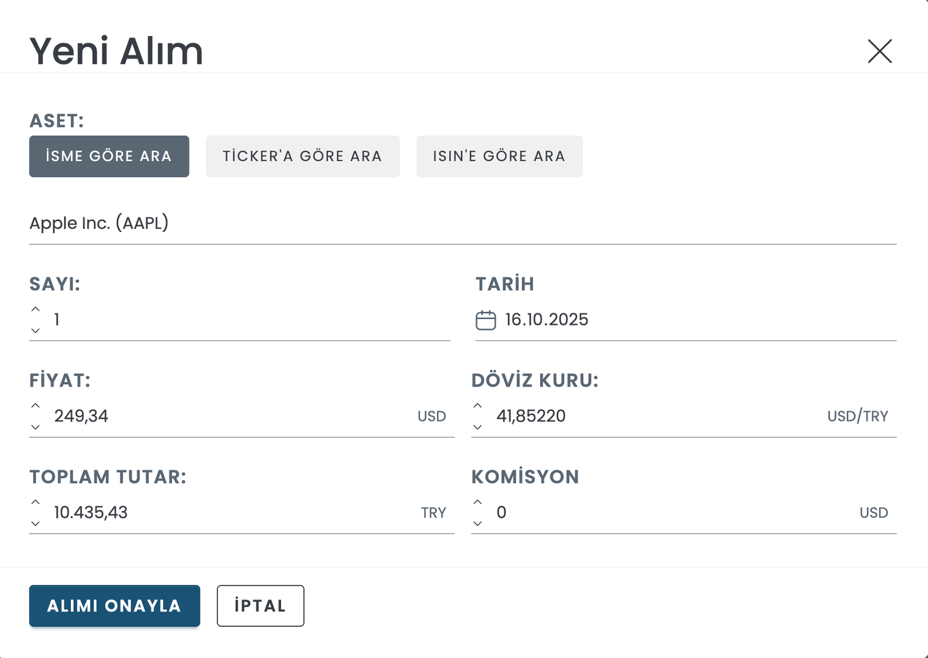This screenshot has height=658, width=928.
Task: Raise Döviz Kuru with up arrow
Action: (x=478, y=406)
